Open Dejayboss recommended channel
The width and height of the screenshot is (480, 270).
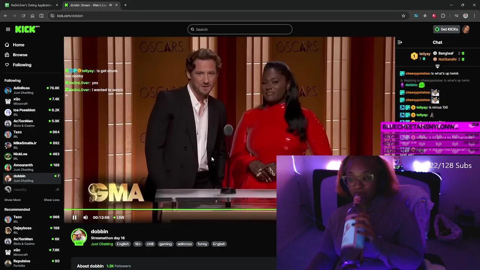32,230
